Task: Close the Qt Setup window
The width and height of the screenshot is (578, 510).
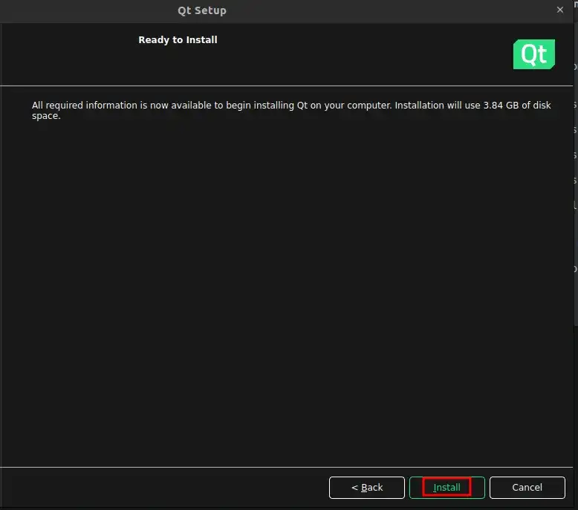Action: tap(560, 10)
